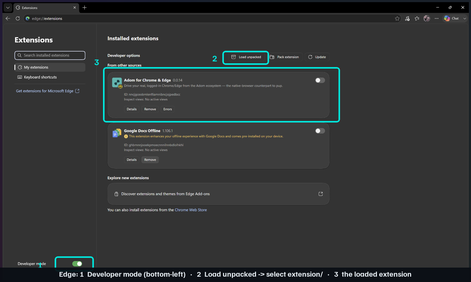This screenshot has width=471, height=282.
Task: Open browser extensions toolbar icon
Action: tap(407, 18)
